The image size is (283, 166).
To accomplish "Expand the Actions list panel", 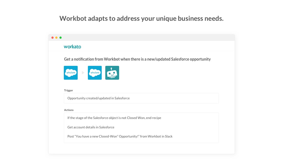I will click(x=141, y=128).
